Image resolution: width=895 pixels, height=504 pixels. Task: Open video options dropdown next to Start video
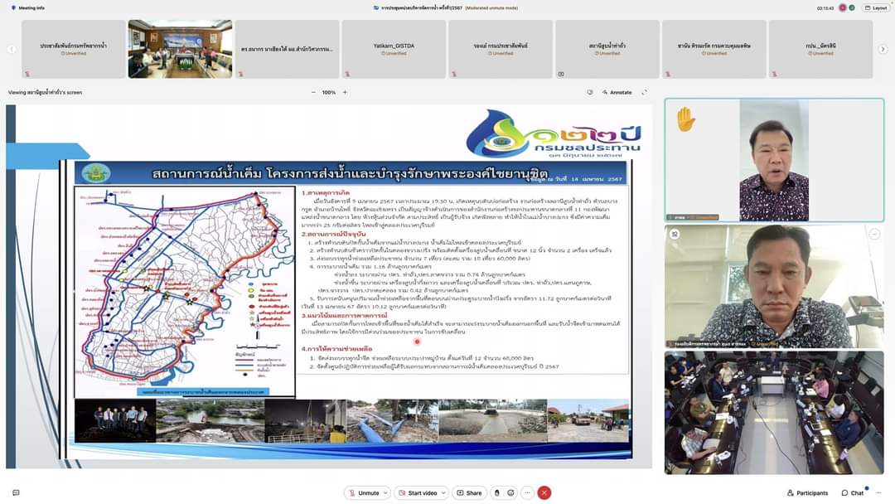tap(444, 492)
